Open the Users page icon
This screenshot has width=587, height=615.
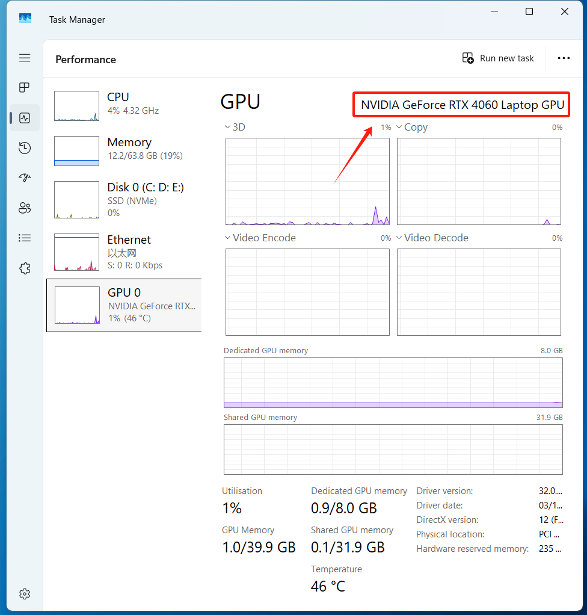(25, 208)
